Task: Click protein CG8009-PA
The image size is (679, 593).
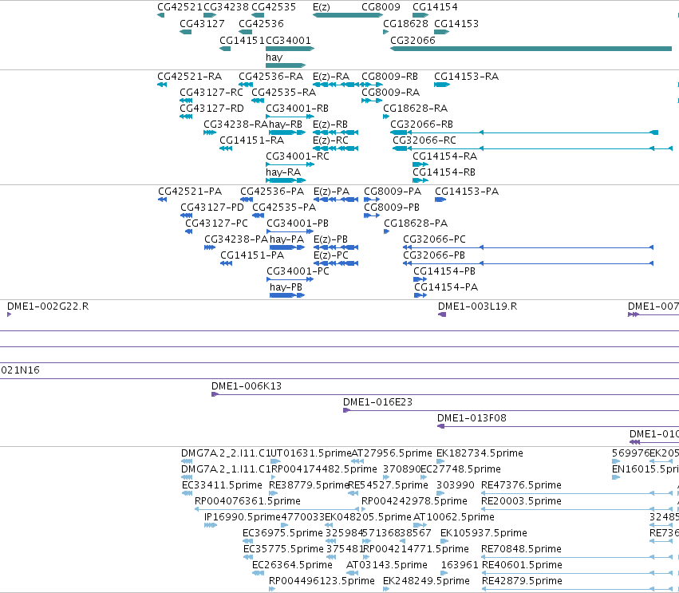Action: 393,192
